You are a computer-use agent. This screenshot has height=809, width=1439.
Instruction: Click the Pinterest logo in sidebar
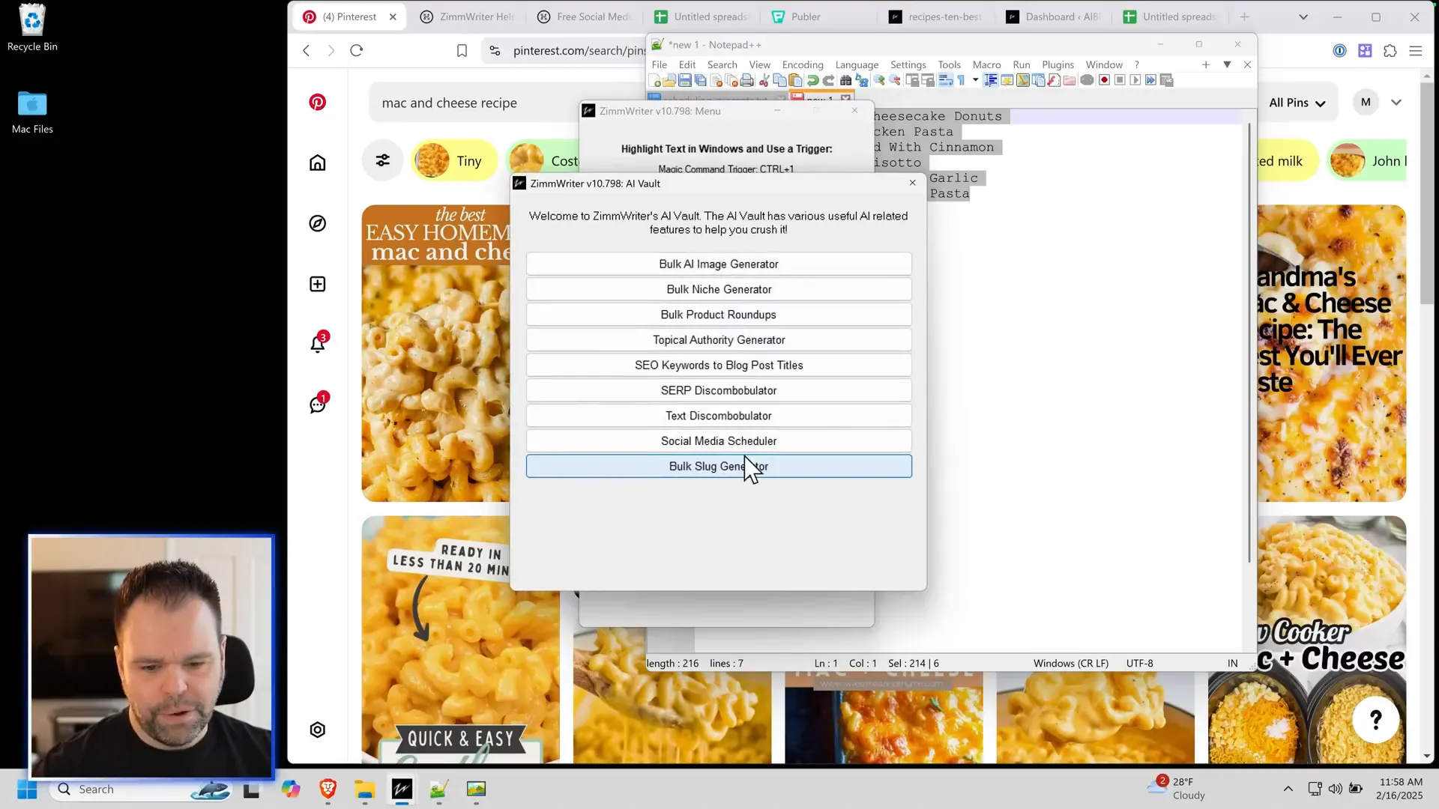(318, 102)
